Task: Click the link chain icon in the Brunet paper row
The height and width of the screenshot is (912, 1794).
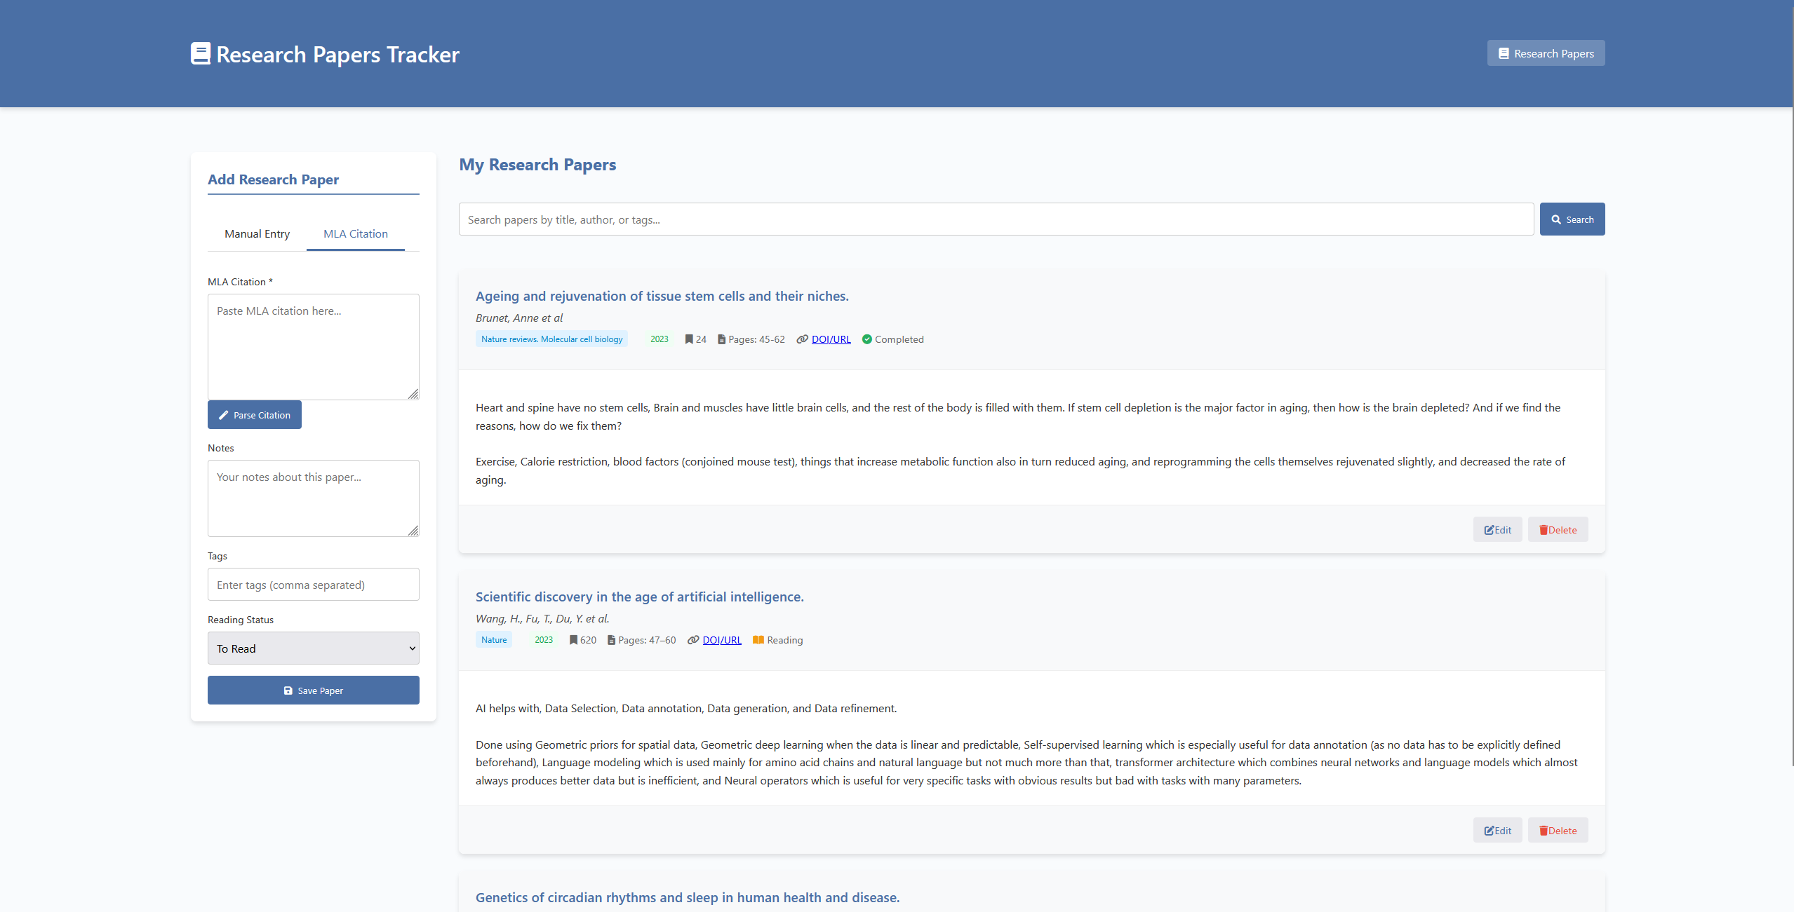Action: pos(802,339)
